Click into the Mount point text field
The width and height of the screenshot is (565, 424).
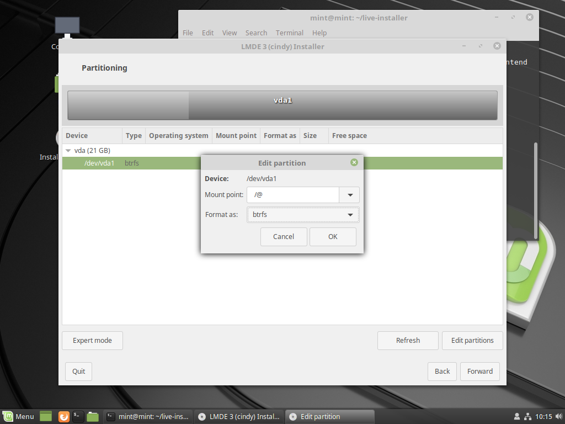click(x=293, y=195)
